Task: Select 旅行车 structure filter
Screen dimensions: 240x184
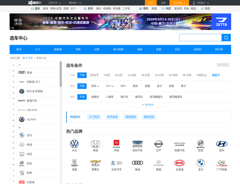Action: [124, 97]
